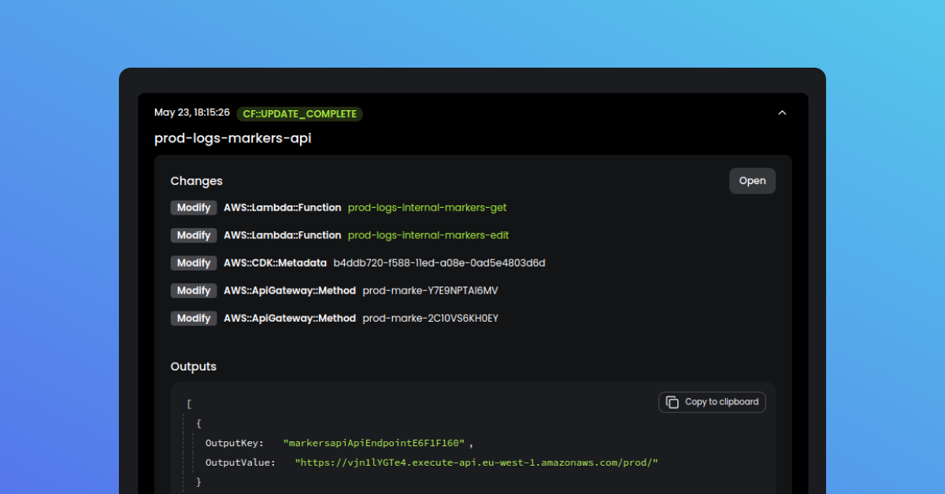Select the AWS::CDK::Metadata resource type
Viewport: 945px width, 494px height.
pos(275,263)
